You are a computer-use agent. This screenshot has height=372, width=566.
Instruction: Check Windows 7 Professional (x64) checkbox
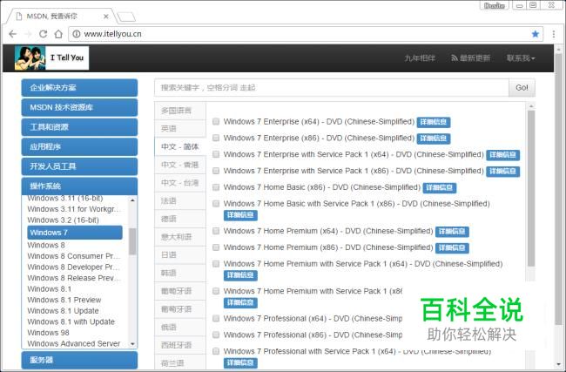click(x=216, y=319)
